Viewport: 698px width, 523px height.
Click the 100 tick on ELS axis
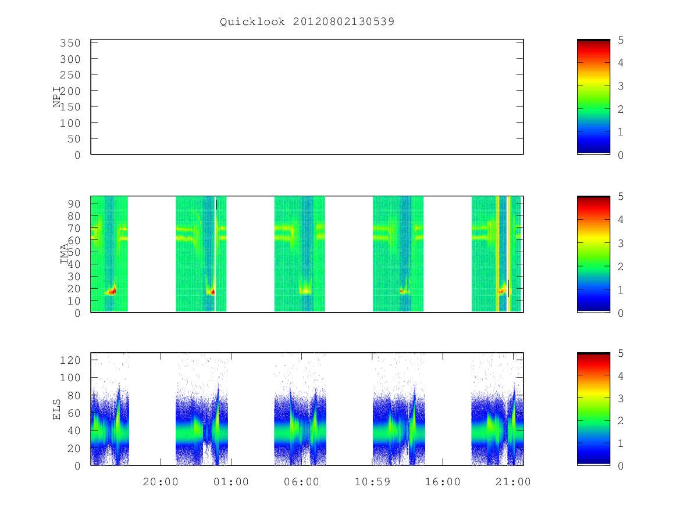tap(69, 378)
